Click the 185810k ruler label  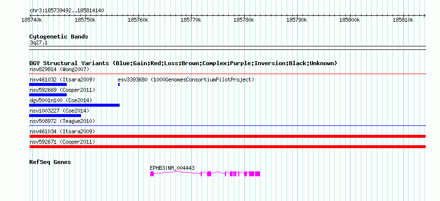click(403, 20)
